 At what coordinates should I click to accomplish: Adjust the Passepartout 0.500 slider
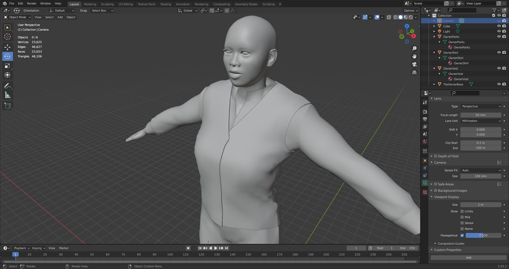[x=484, y=235]
